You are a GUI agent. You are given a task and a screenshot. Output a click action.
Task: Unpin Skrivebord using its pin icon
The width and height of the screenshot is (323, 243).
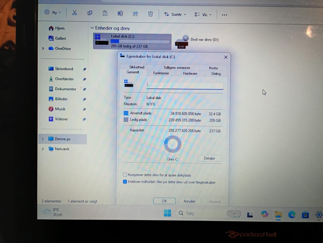[84, 69]
